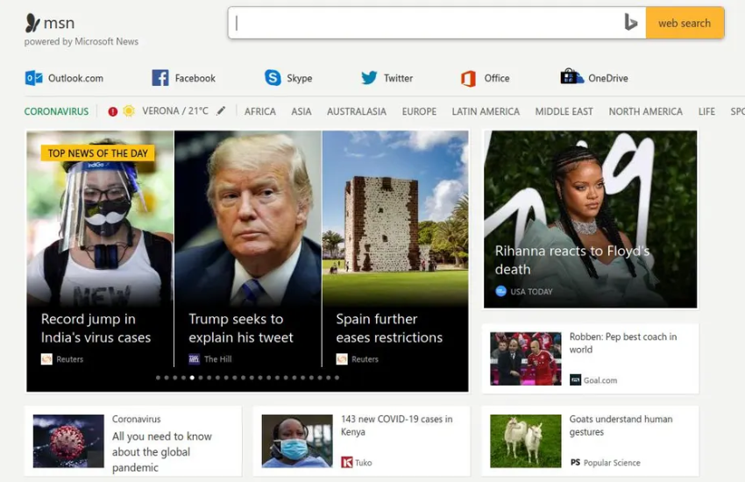Click the Trump photo in carousel
Image resolution: width=745 pixels, height=482 pixels.
pos(247,218)
